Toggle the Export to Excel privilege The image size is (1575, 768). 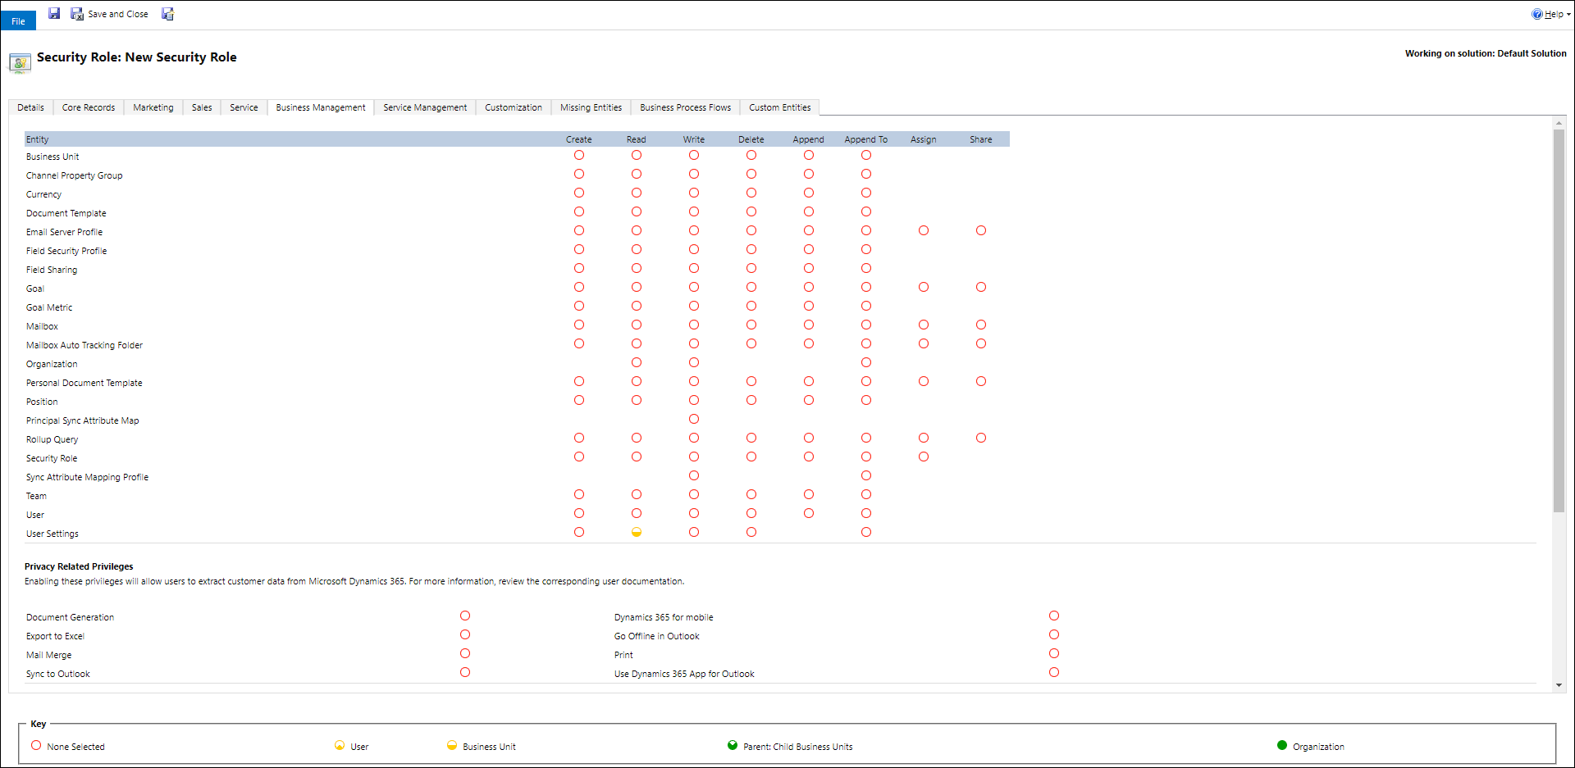tap(465, 634)
